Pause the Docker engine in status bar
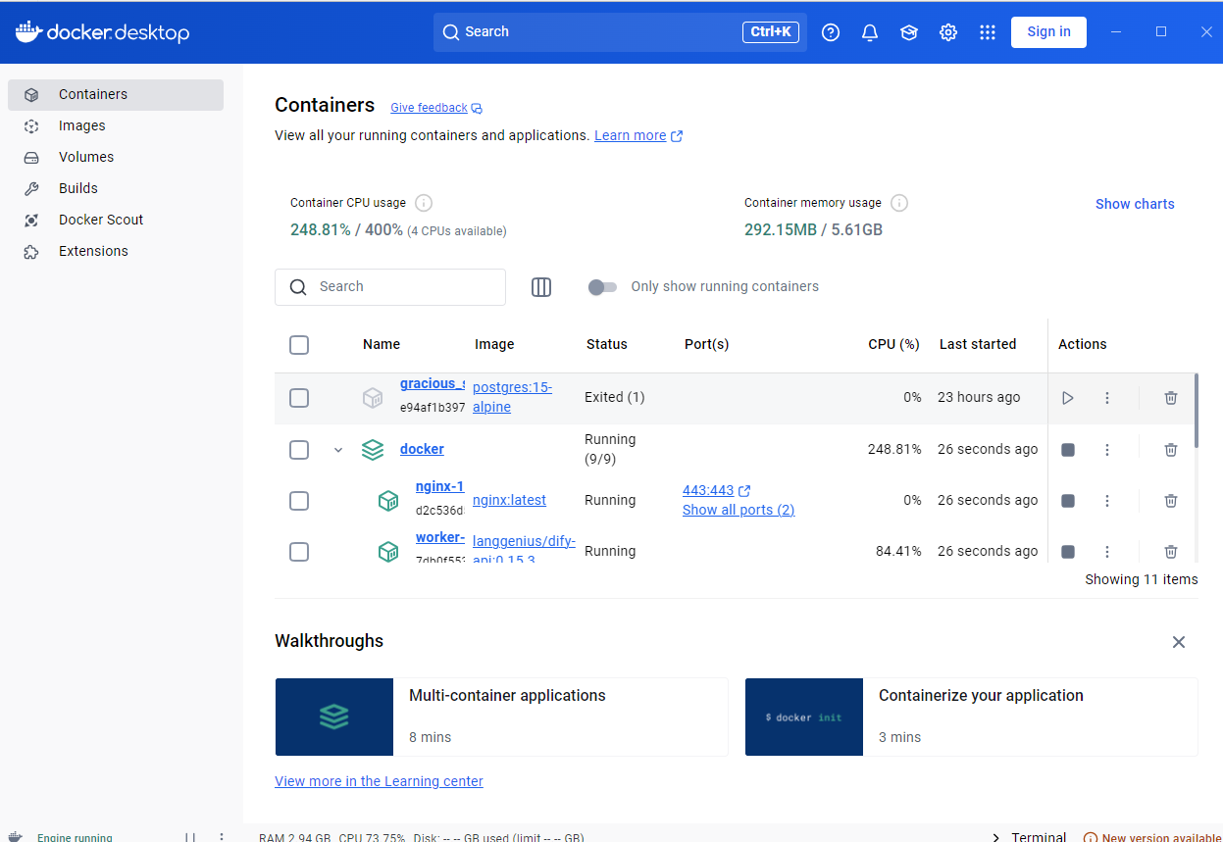 point(190,838)
